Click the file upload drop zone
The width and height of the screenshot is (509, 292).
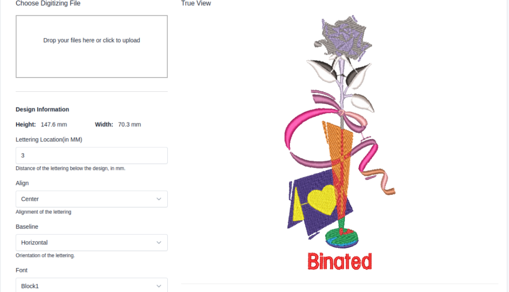(91, 46)
